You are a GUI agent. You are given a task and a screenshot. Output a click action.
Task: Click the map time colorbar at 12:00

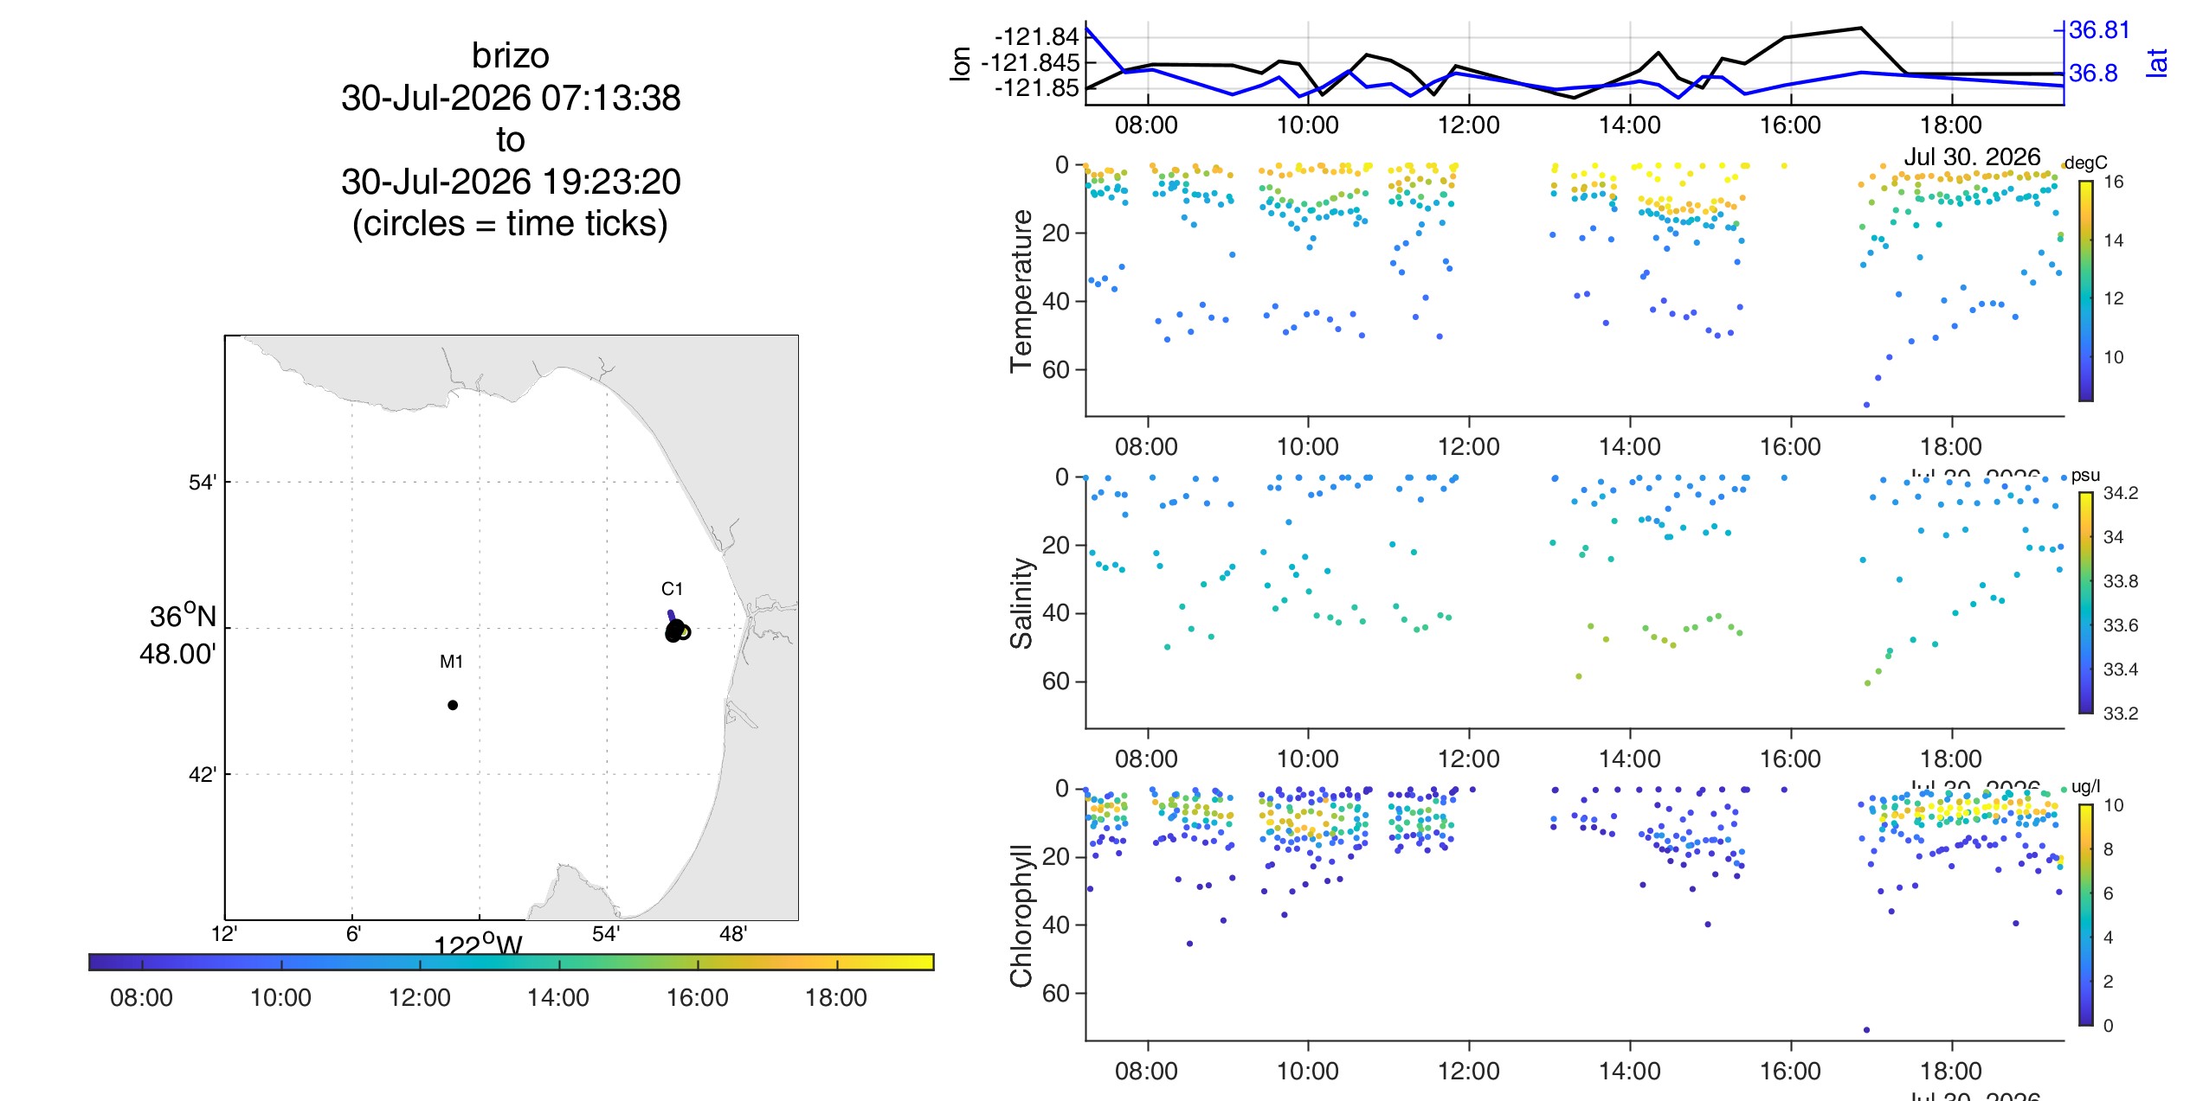click(x=420, y=963)
